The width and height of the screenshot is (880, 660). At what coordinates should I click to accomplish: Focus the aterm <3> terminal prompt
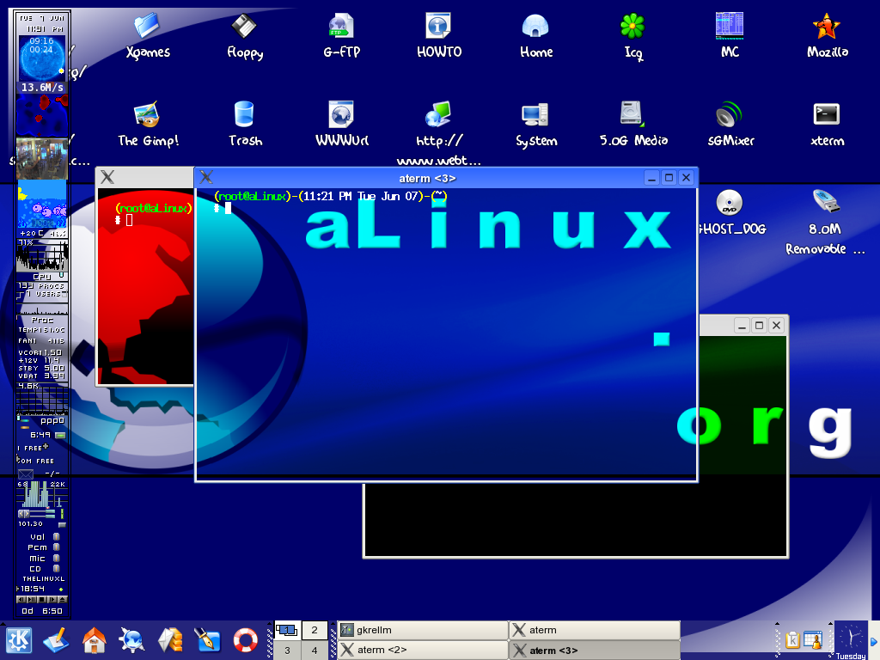click(x=228, y=208)
